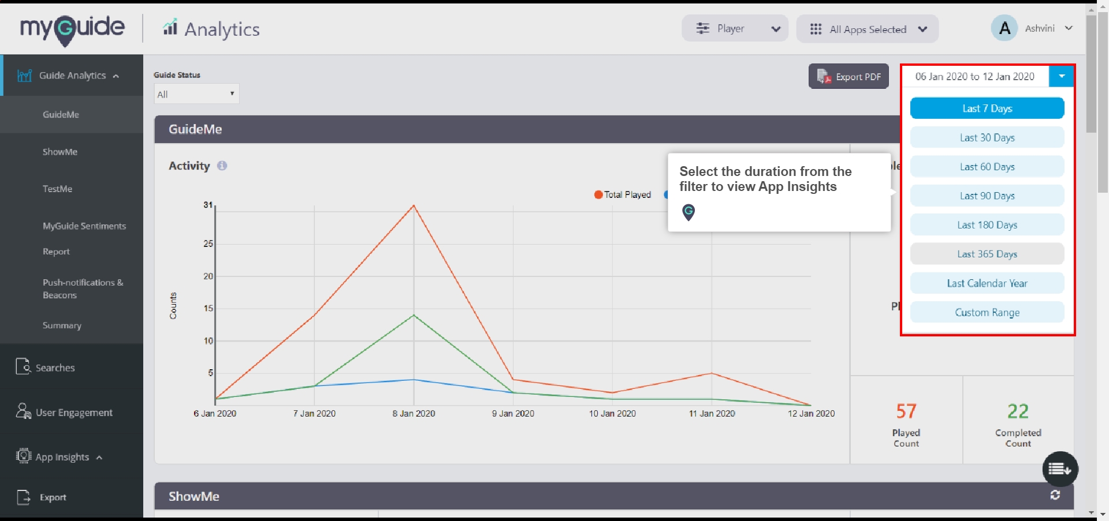The image size is (1109, 521).
Task: Select Custom Range duration
Action: (987, 312)
